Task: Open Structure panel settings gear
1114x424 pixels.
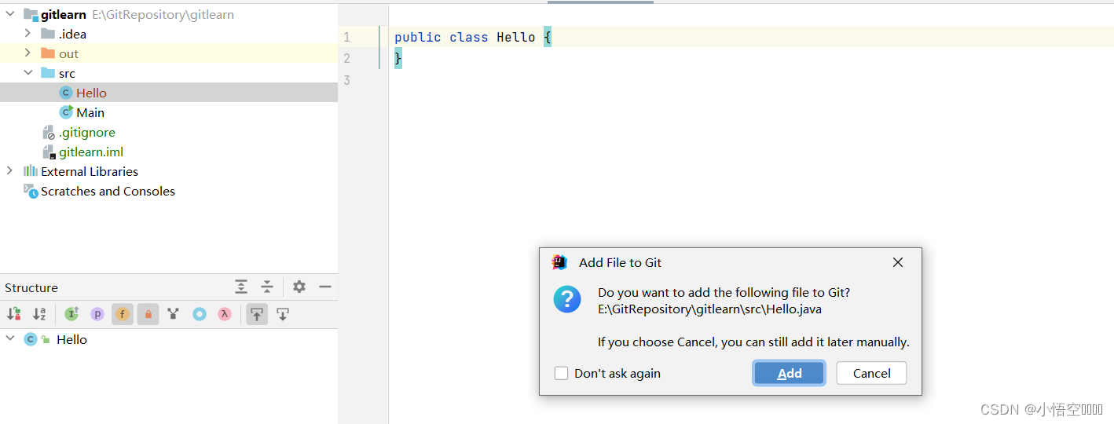Action: [299, 287]
